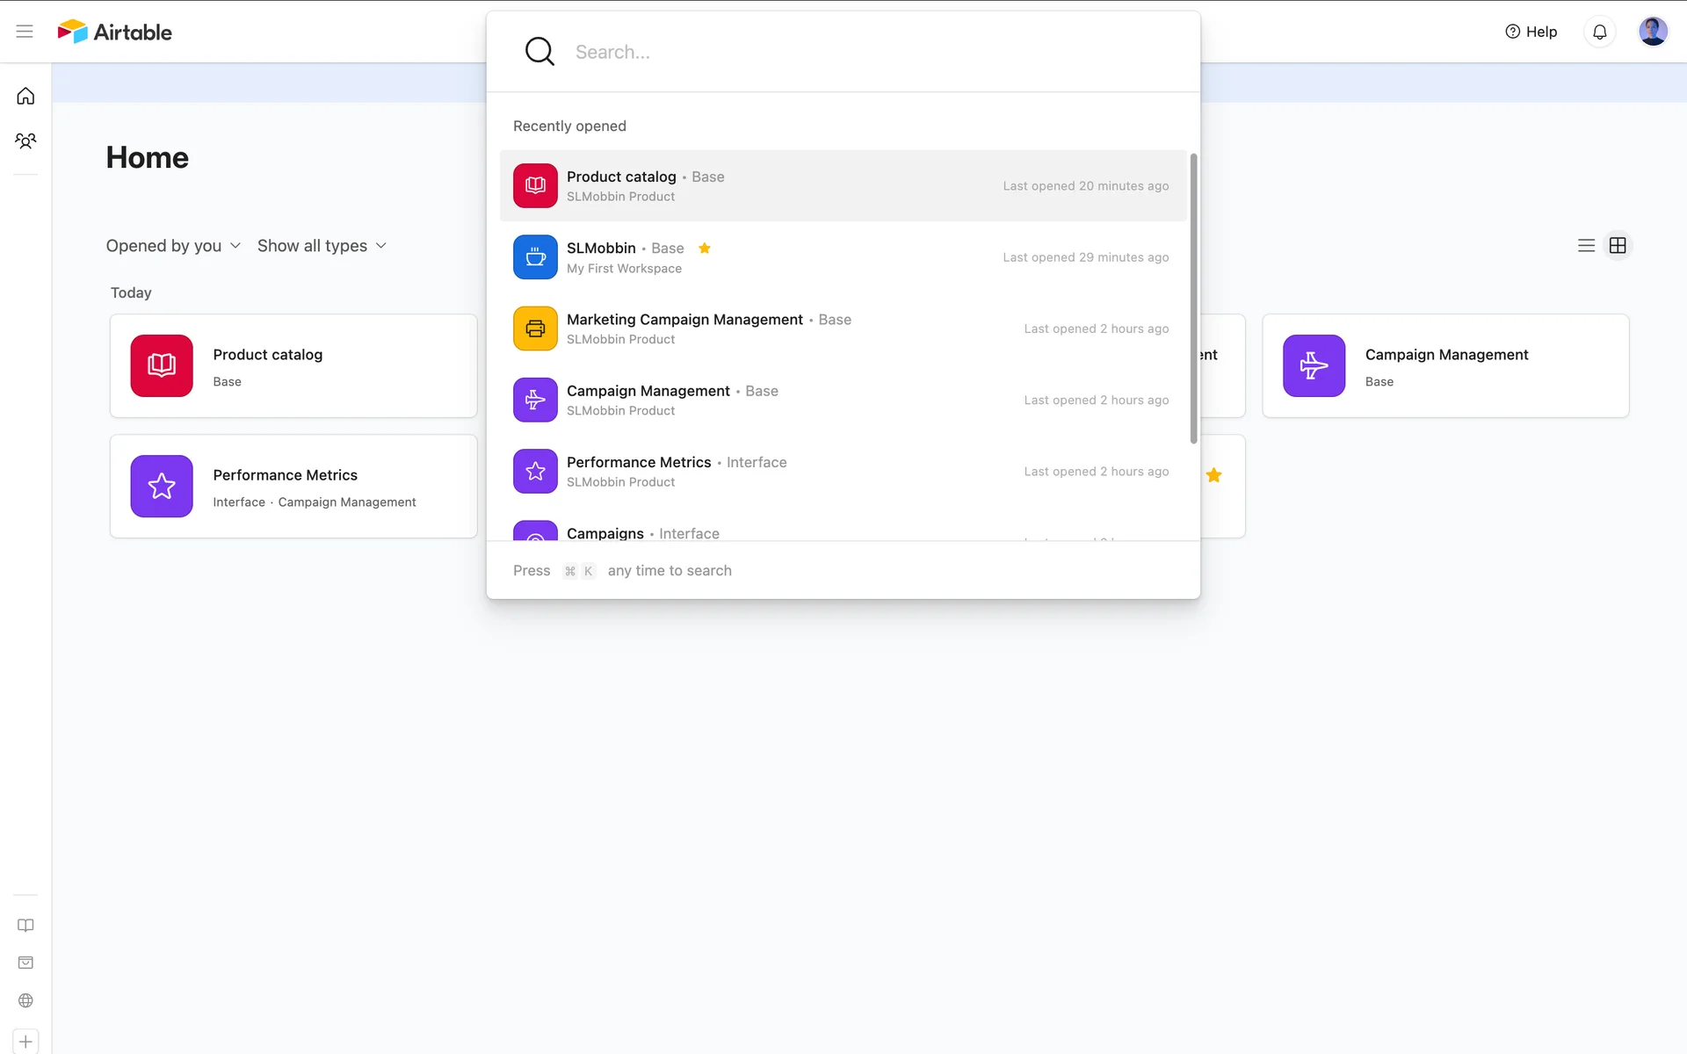Click the user profile avatar
Image resolution: width=1687 pixels, height=1054 pixels.
coord(1652,32)
